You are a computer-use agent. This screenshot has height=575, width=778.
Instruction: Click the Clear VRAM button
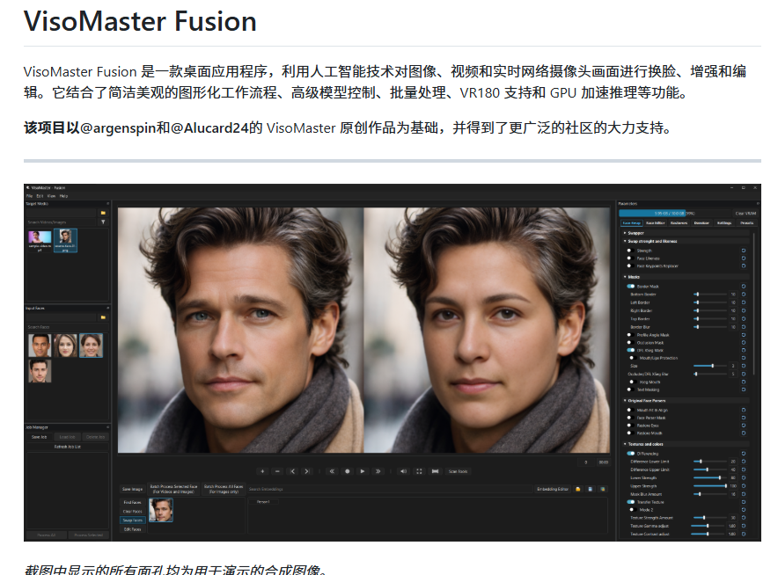coord(745,213)
